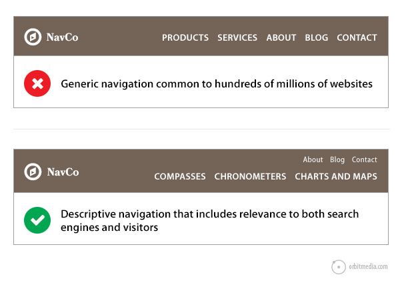Image resolution: width=400 pixels, height=291 pixels.
Task: Click the small Blog utility link
Action: (x=337, y=160)
